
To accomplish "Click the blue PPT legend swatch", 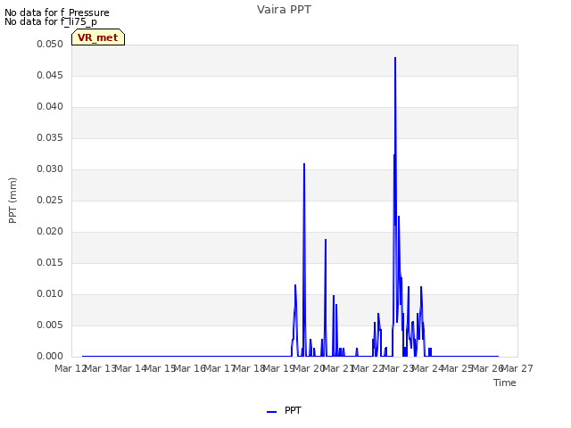I will coord(271,412).
